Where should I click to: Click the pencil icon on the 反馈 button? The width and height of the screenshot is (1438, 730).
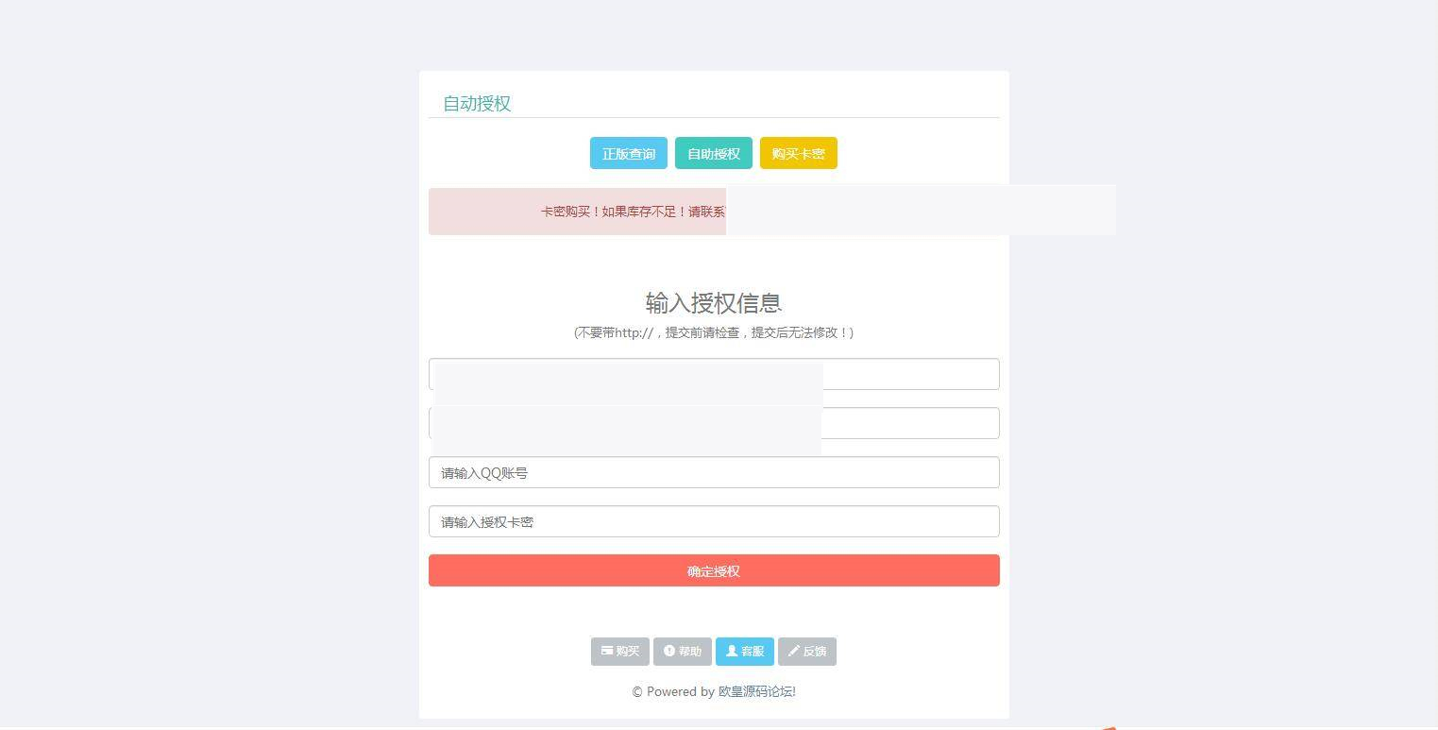pos(796,651)
